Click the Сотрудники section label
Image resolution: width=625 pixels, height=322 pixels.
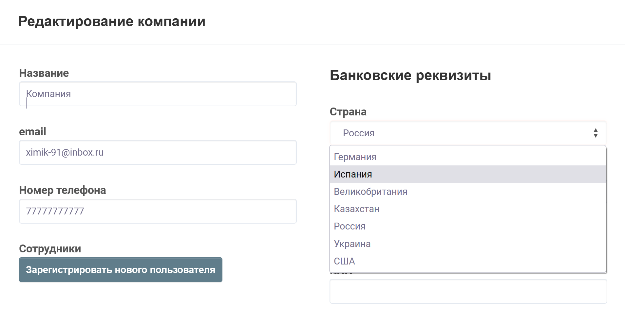tap(50, 249)
